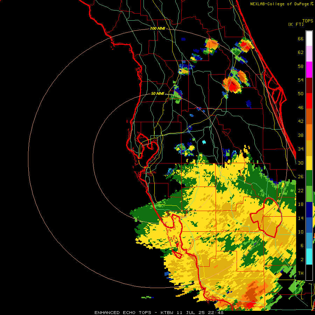Image resolution: width=315 pixels, height=315 pixels.
Task: Click the dark green legend swatch
Action: tap(309, 178)
